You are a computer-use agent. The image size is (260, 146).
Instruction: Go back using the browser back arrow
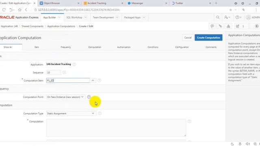26,10
